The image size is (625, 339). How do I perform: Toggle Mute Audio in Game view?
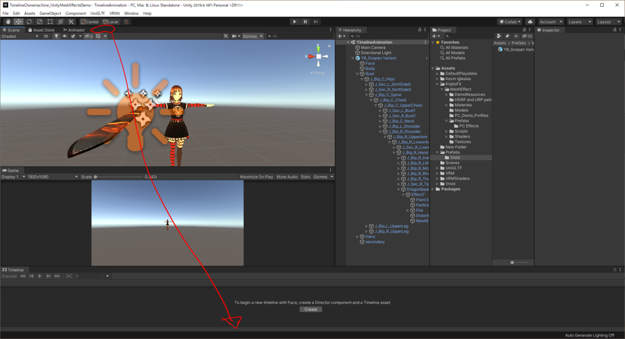287,177
